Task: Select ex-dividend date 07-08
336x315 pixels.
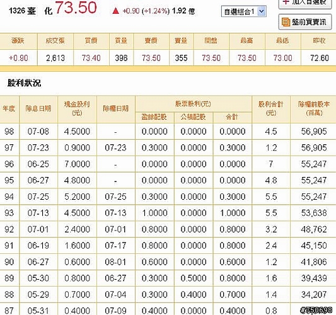Action: point(38,132)
